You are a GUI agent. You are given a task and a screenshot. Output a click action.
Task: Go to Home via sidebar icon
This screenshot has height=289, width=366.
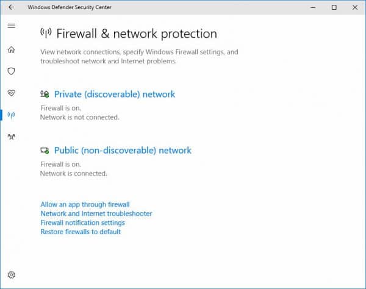tap(11, 49)
